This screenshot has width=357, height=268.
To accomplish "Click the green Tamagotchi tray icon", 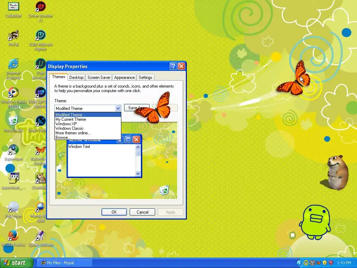I will click(x=306, y=263).
